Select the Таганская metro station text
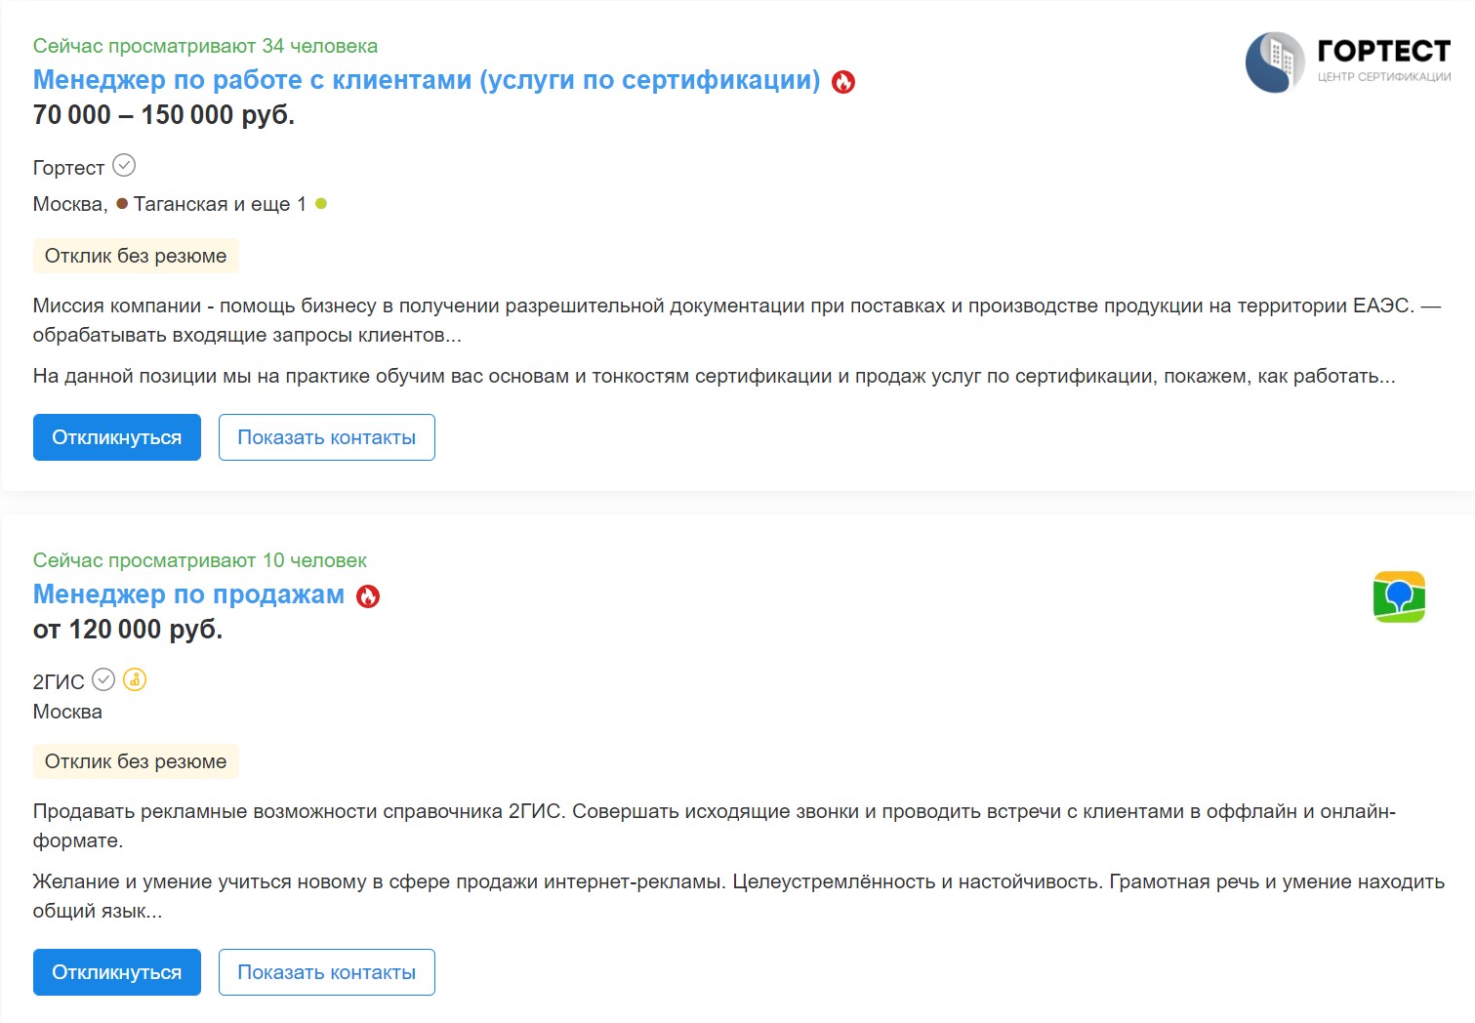The image size is (1475, 1023). click(181, 204)
